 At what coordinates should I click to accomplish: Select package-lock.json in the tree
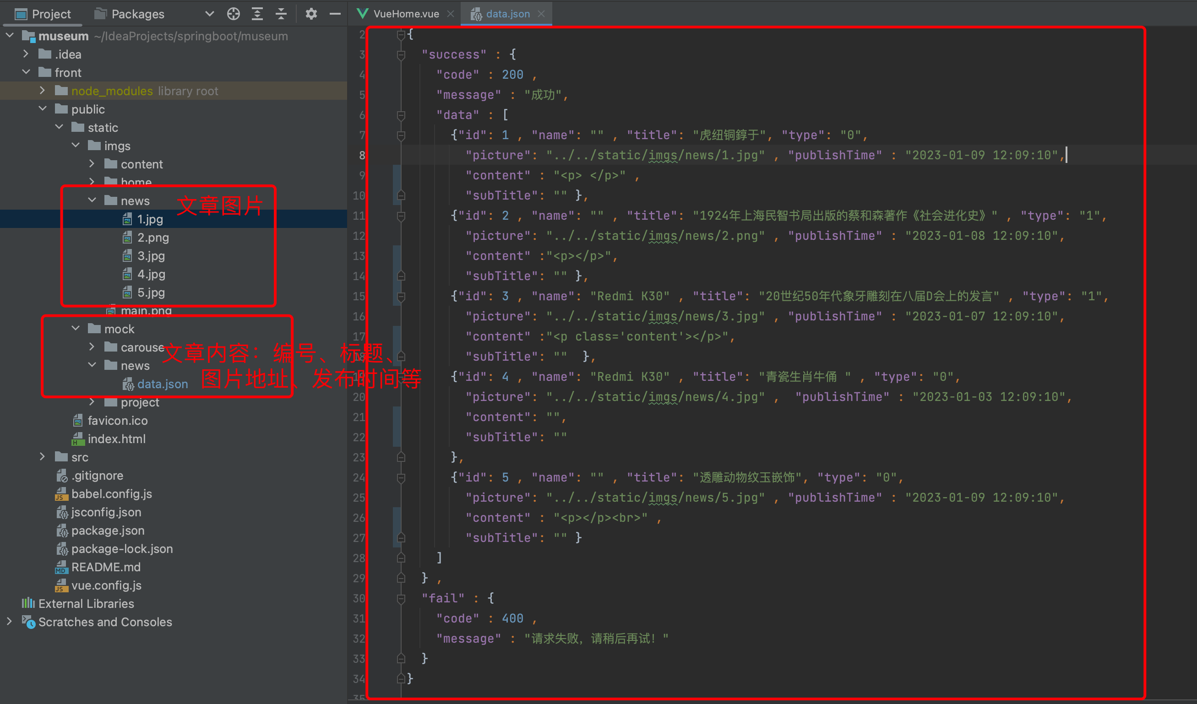(122, 548)
